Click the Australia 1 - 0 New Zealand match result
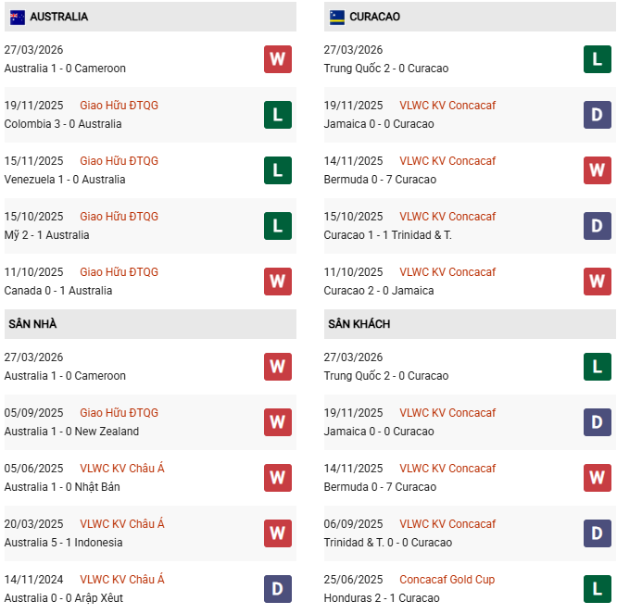Viewport: 617px width, 614px height. [x=71, y=432]
